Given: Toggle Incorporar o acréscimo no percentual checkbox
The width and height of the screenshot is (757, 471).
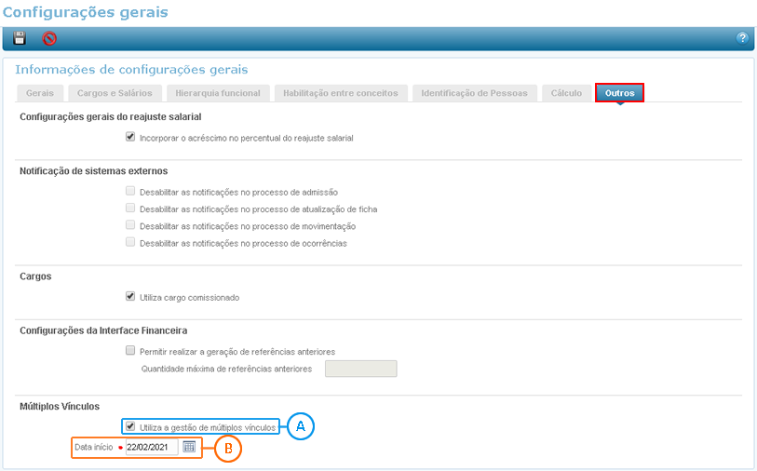Looking at the screenshot, I should click(130, 137).
